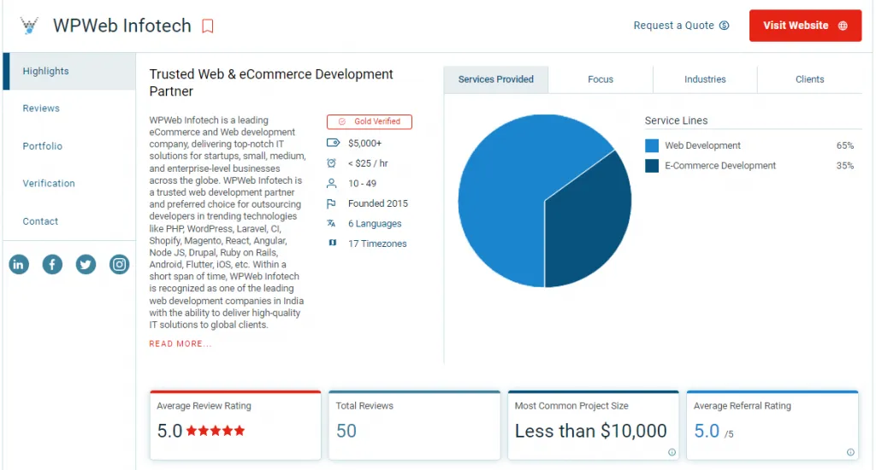Viewport: 876px width, 470px height.
Task: Click the globe icon in Visit Website button
Action: [843, 26]
